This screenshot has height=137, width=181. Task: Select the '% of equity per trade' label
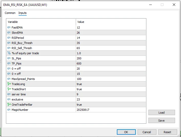[25, 53]
